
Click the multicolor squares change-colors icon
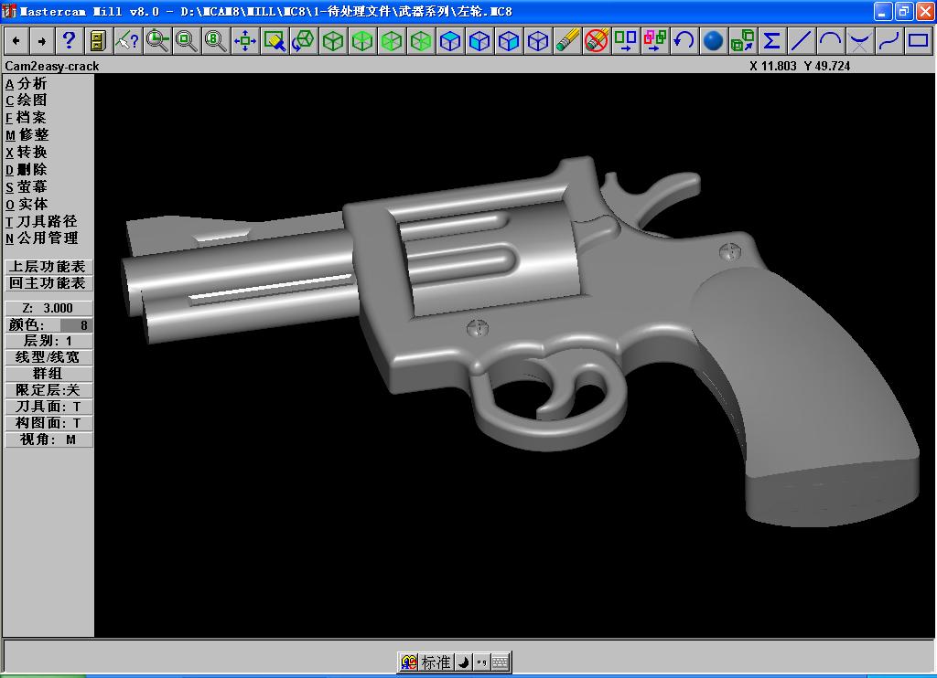(x=655, y=41)
